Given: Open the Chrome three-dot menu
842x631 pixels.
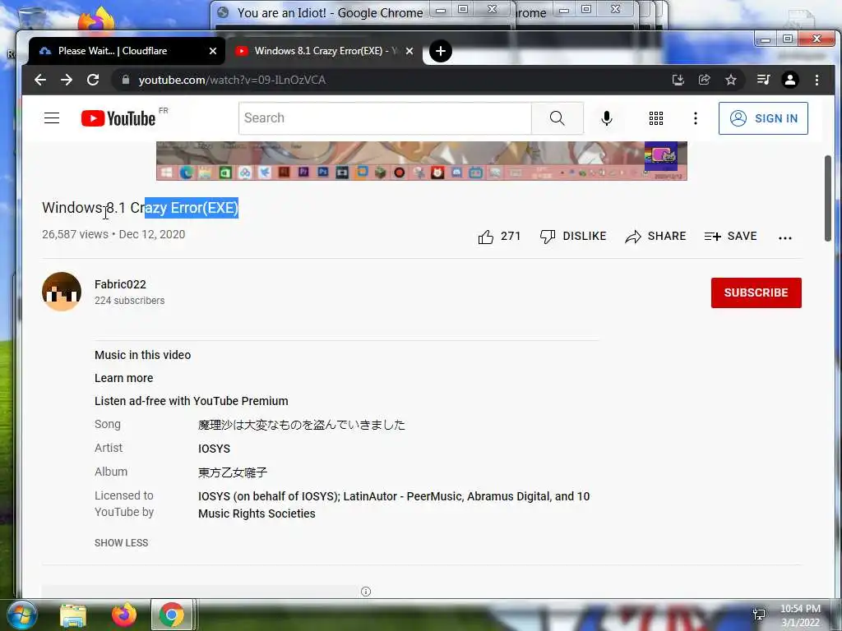Looking at the screenshot, I should (x=817, y=80).
